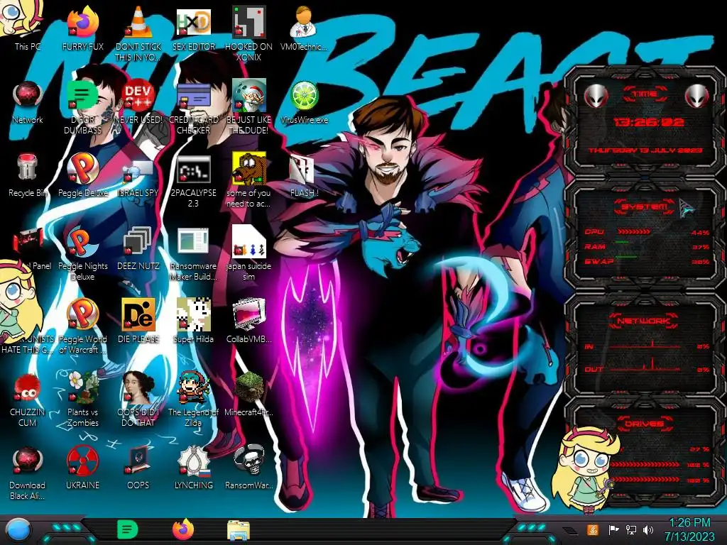Click the DRIVES header in widget
The image size is (727, 545).
[x=643, y=424]
